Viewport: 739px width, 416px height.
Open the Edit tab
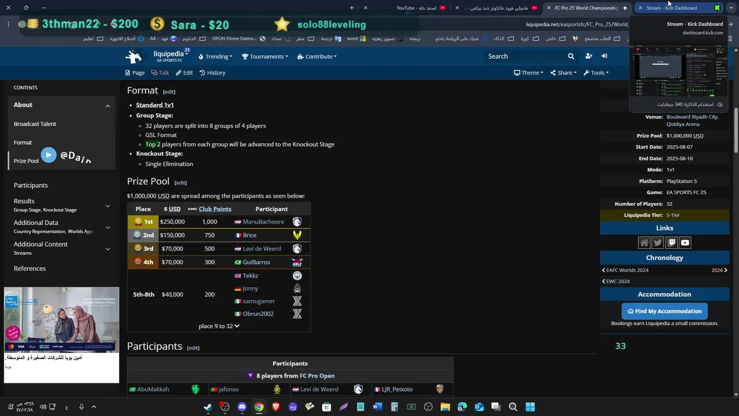pos(184,73)
